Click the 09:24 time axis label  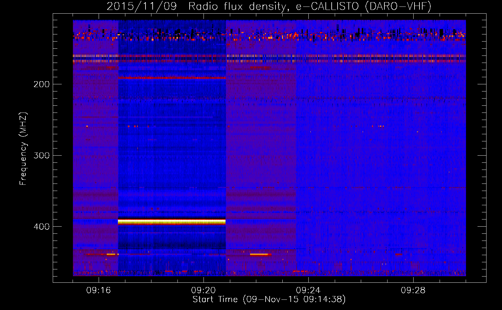[308, 290]
